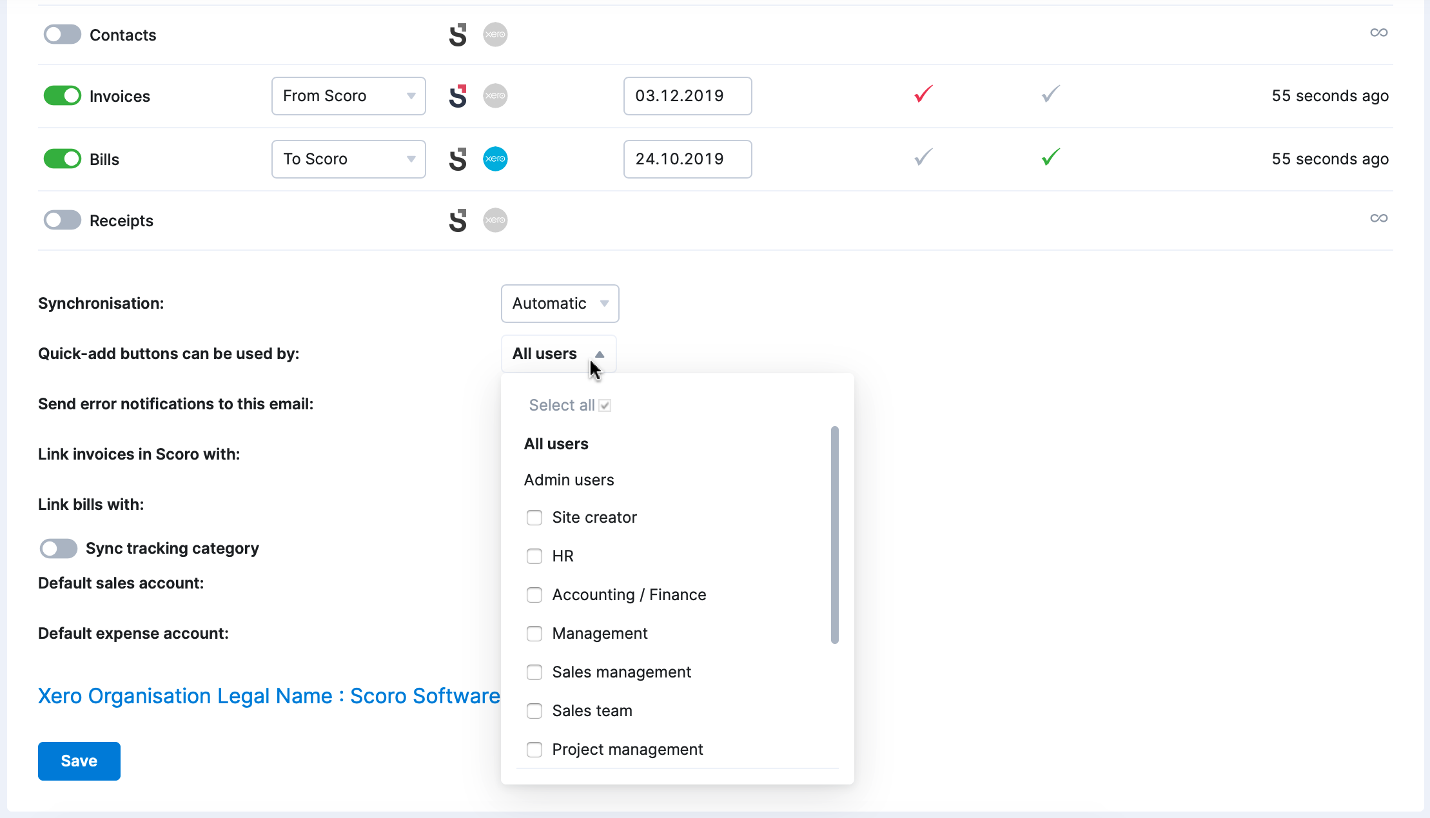This screenshot has width=1430, height=818.
Task: Click the infinity icon in Receipts row
Action: (1378, 218)
